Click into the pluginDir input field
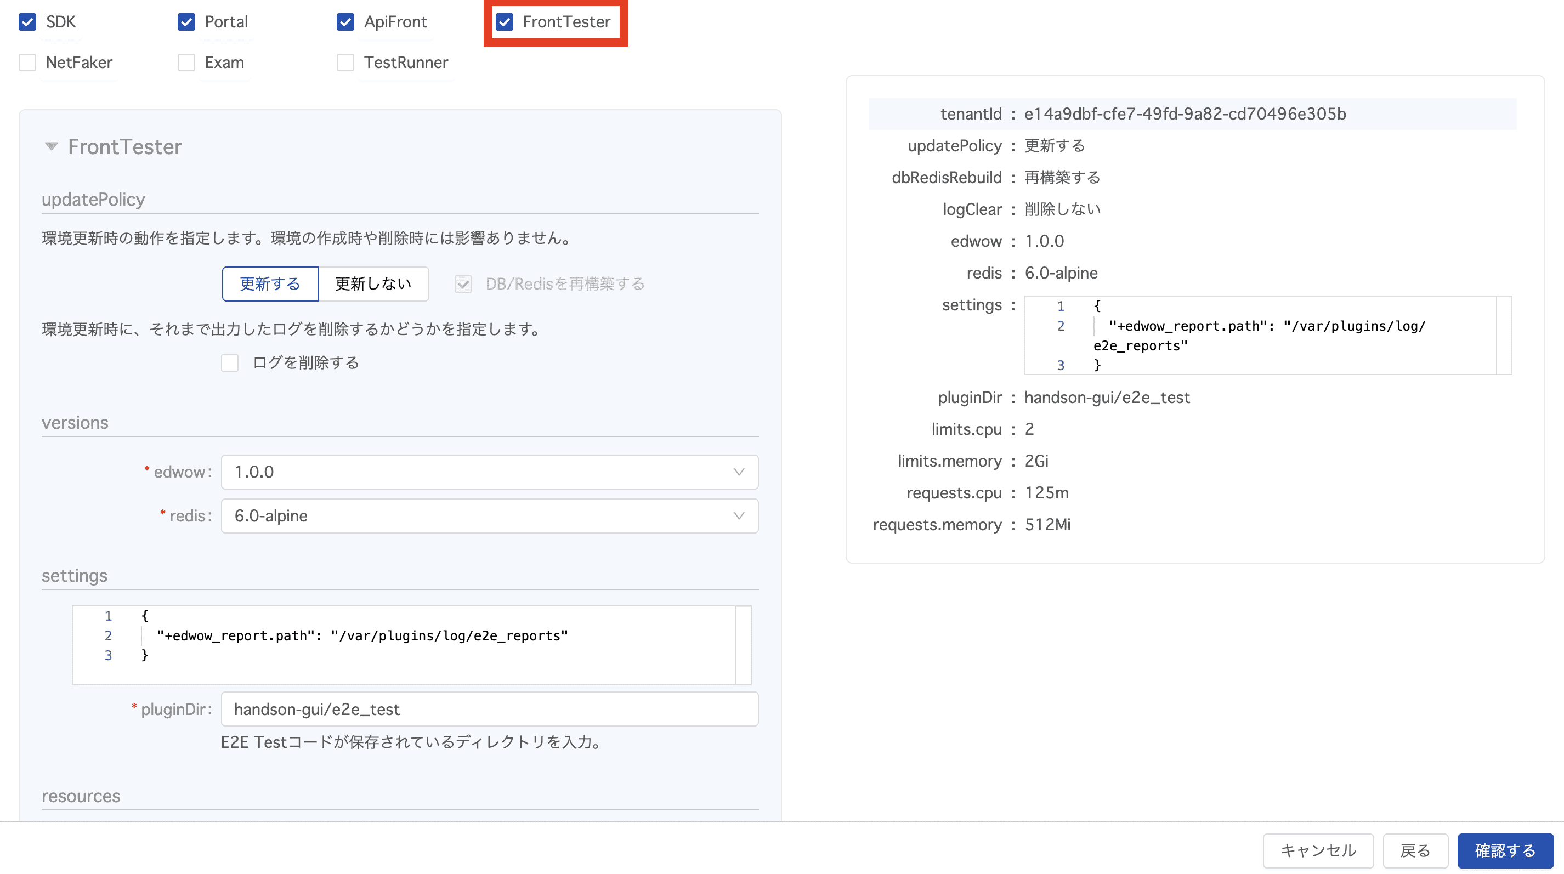Viewport: 1564px width, 874px height. (x=489, y=709)
